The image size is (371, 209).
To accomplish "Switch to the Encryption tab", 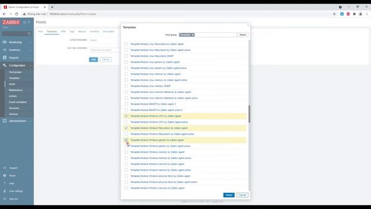I will [108, 31].
